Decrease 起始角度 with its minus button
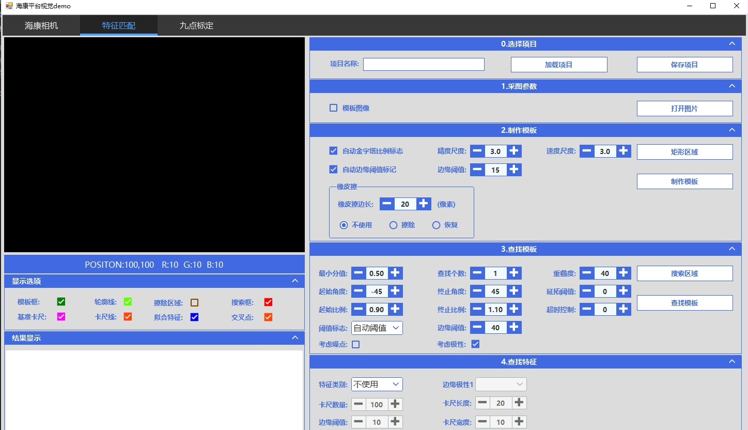Viewport: 748px width, 430px height. [x=359, y=291]
